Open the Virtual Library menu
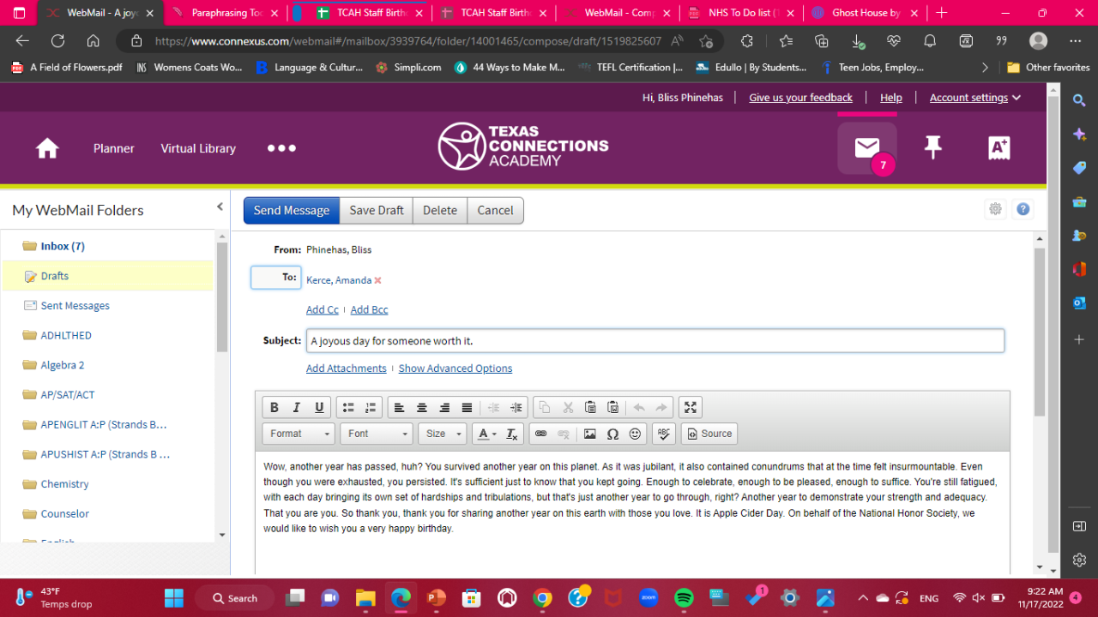Viewport: 1098px width, 617px height. (x=198, y=148)
